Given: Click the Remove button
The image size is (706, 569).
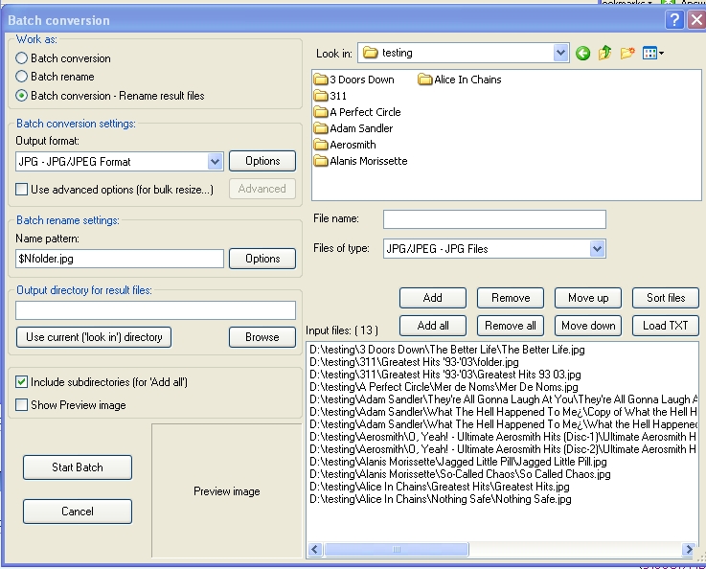Looking at the screenshot, I should coord(511,298).
